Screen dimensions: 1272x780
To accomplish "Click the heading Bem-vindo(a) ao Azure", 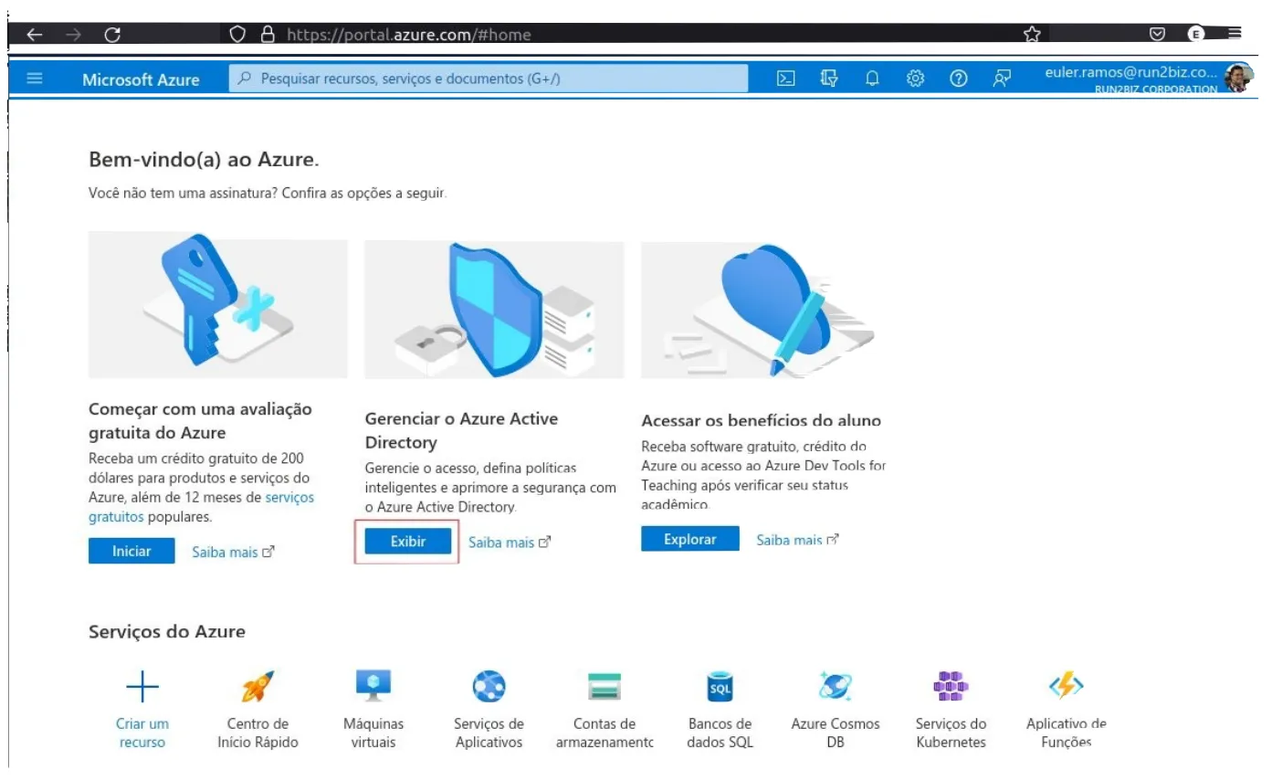I will 204,160.
